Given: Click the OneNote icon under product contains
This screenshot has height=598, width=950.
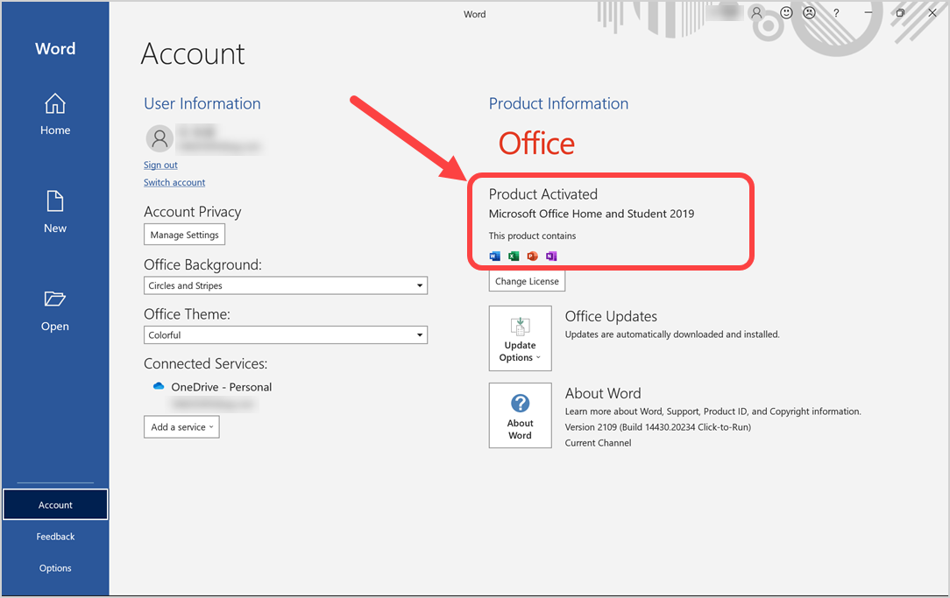Looking at the screenshot, I should [x=551, y=256].
